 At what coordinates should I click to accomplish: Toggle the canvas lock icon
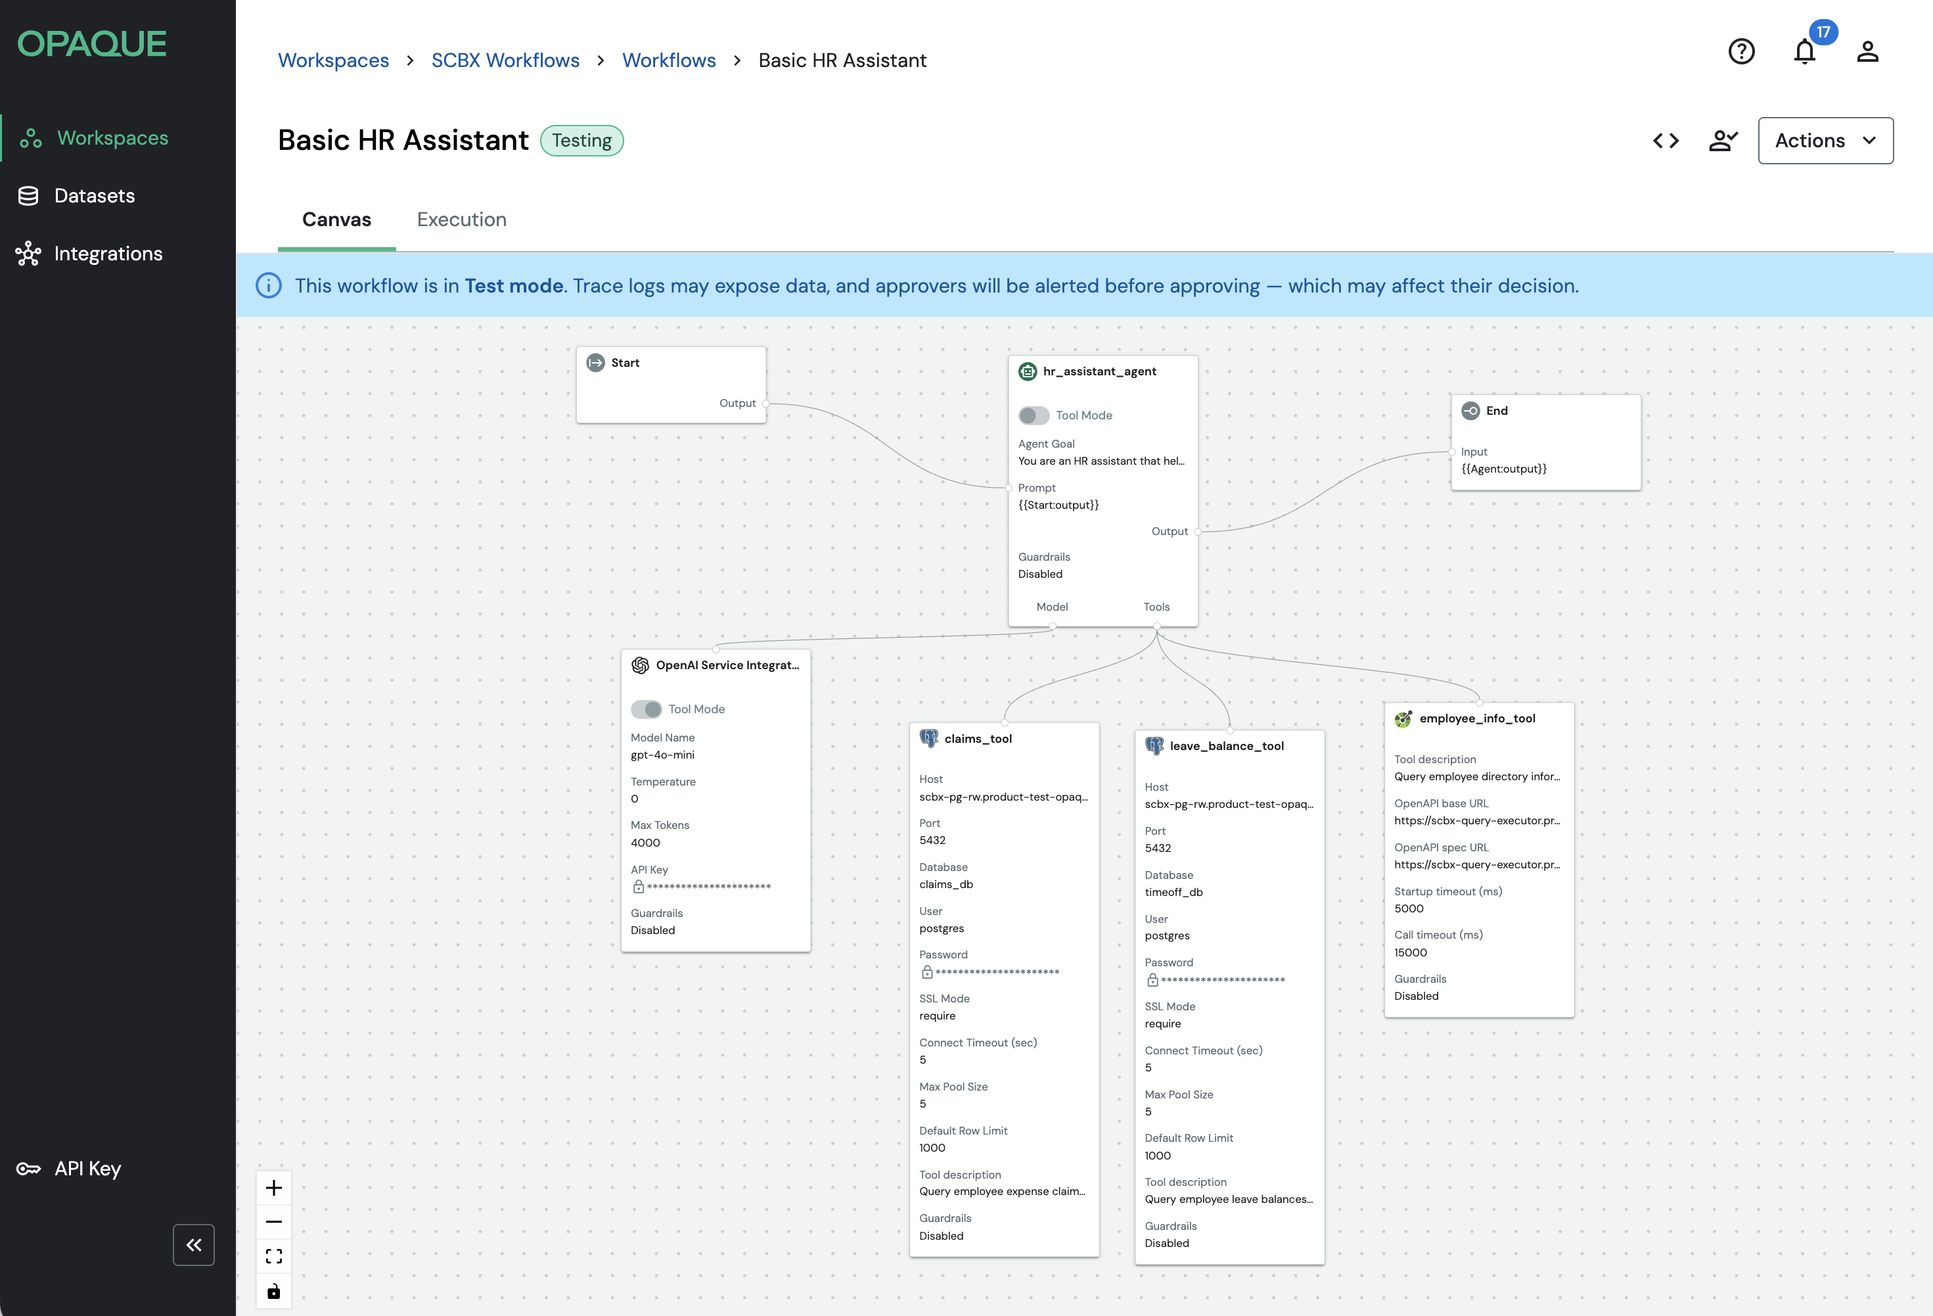tap(273, 1291)
